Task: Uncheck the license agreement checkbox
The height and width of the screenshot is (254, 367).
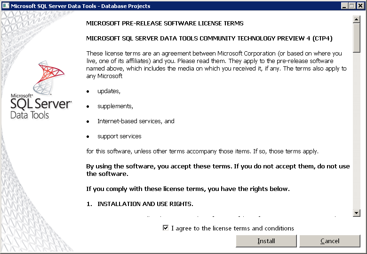Action: pos(166,228)
